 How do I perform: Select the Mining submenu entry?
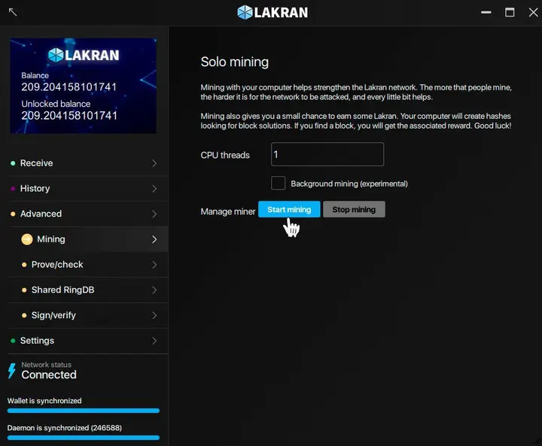pyautogui.click(x=88, y=239)
